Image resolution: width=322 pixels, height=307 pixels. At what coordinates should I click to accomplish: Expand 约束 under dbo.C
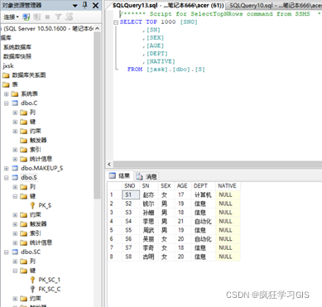(15, 132)
